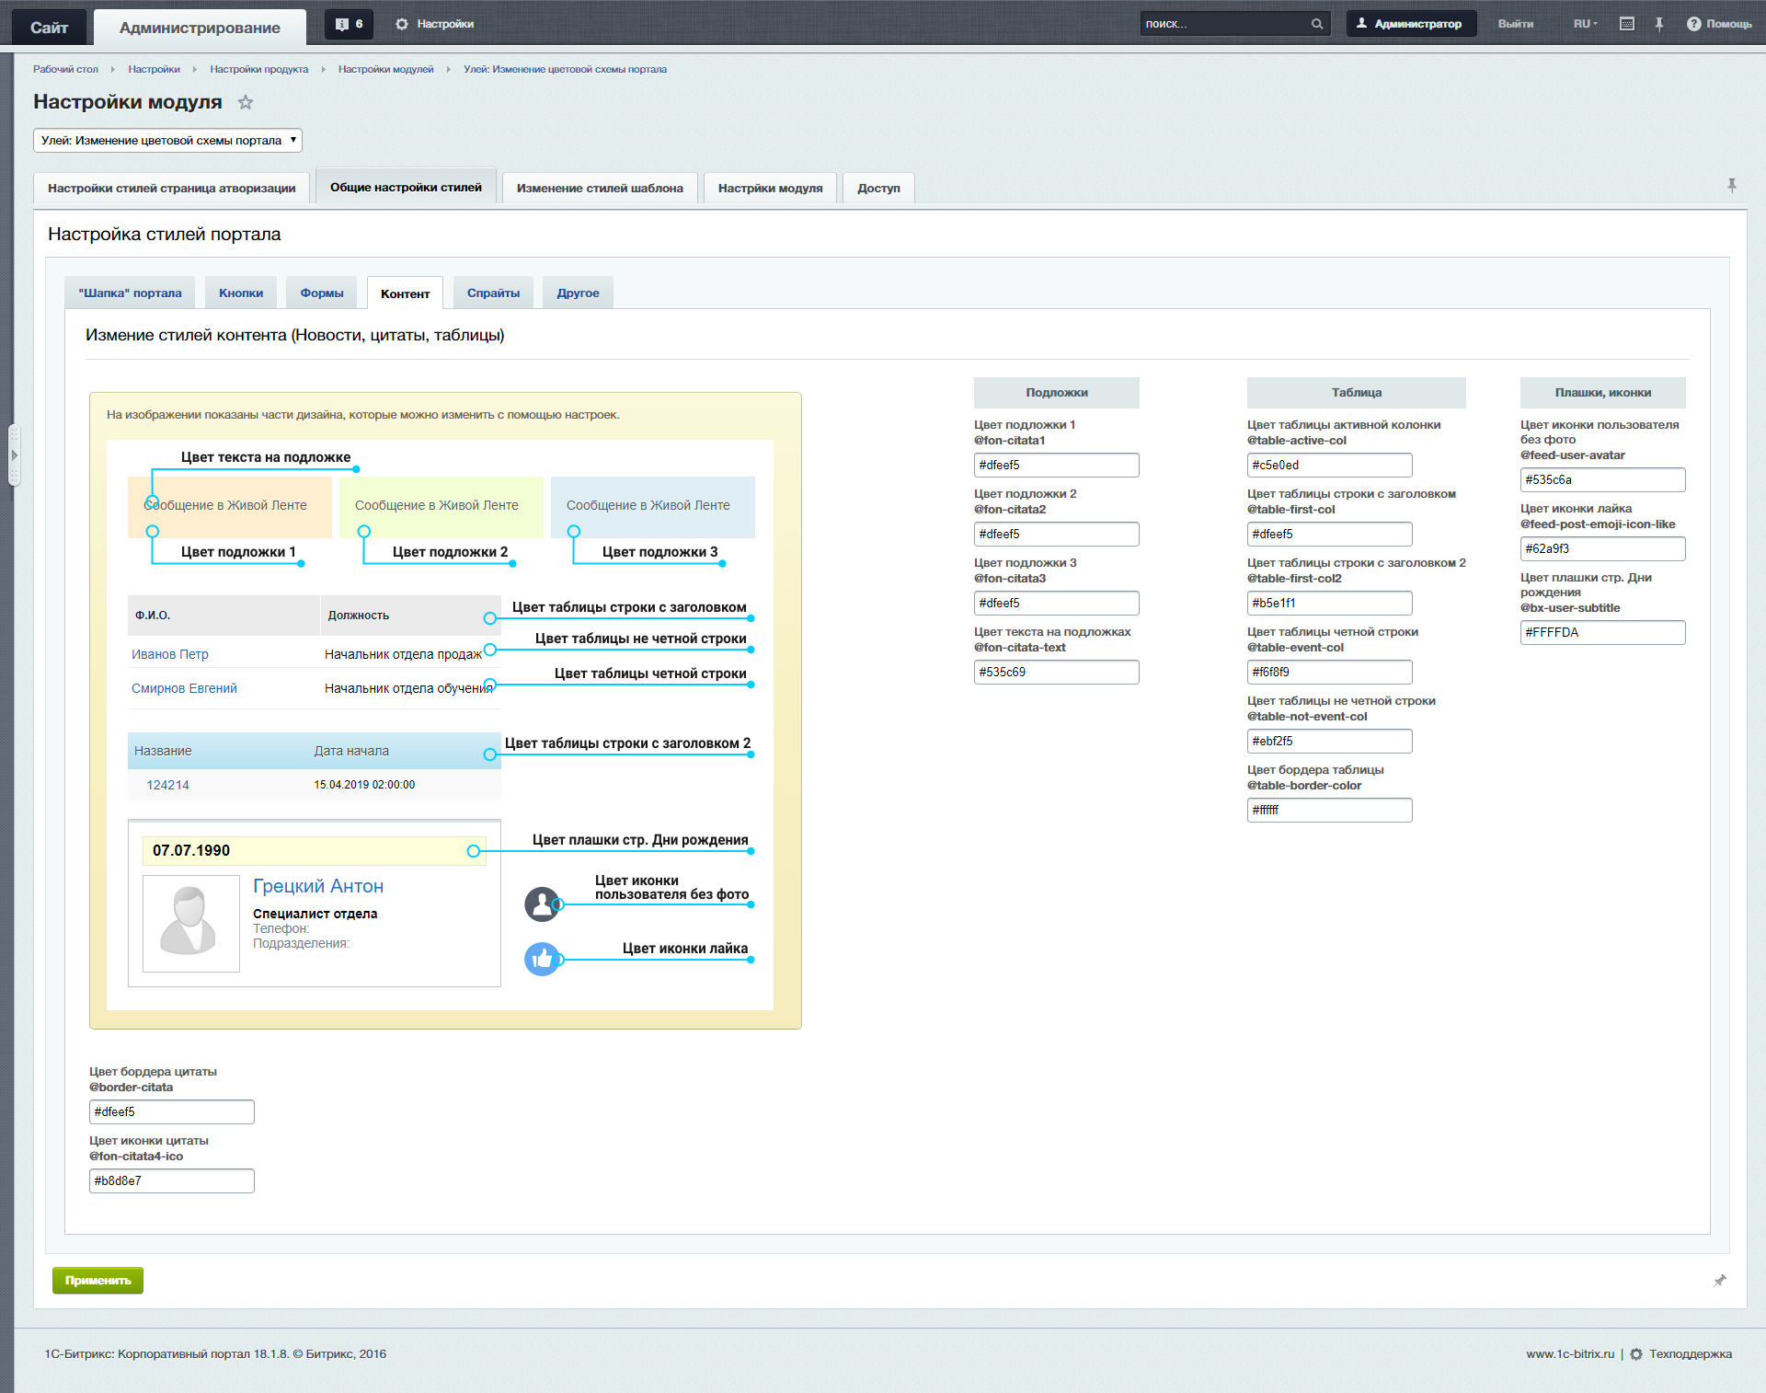The height and width of the screenshot is (1393, 1766).
Task: Click the search input field
Action: [1223, 24]
